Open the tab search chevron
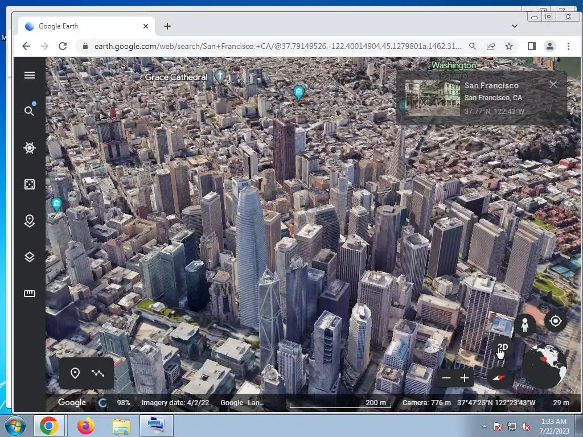583x437 pixels. 515,26
